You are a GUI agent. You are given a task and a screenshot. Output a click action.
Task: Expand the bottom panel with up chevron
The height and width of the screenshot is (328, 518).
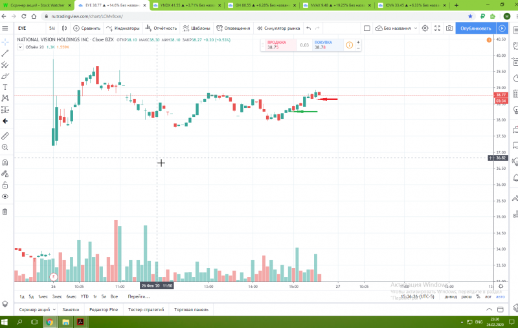tap(489, 309)
